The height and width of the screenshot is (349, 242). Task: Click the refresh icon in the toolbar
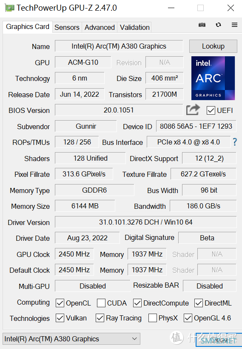click(218, 25)
